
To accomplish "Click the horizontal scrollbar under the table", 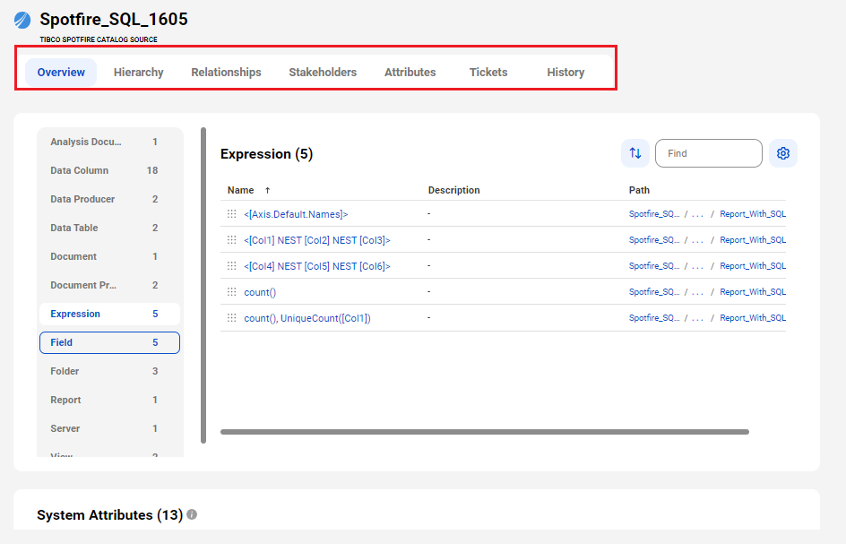I will 485,432.
